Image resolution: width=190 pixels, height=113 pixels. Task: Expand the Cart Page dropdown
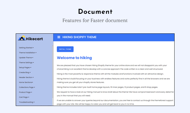tap(24, 97)
